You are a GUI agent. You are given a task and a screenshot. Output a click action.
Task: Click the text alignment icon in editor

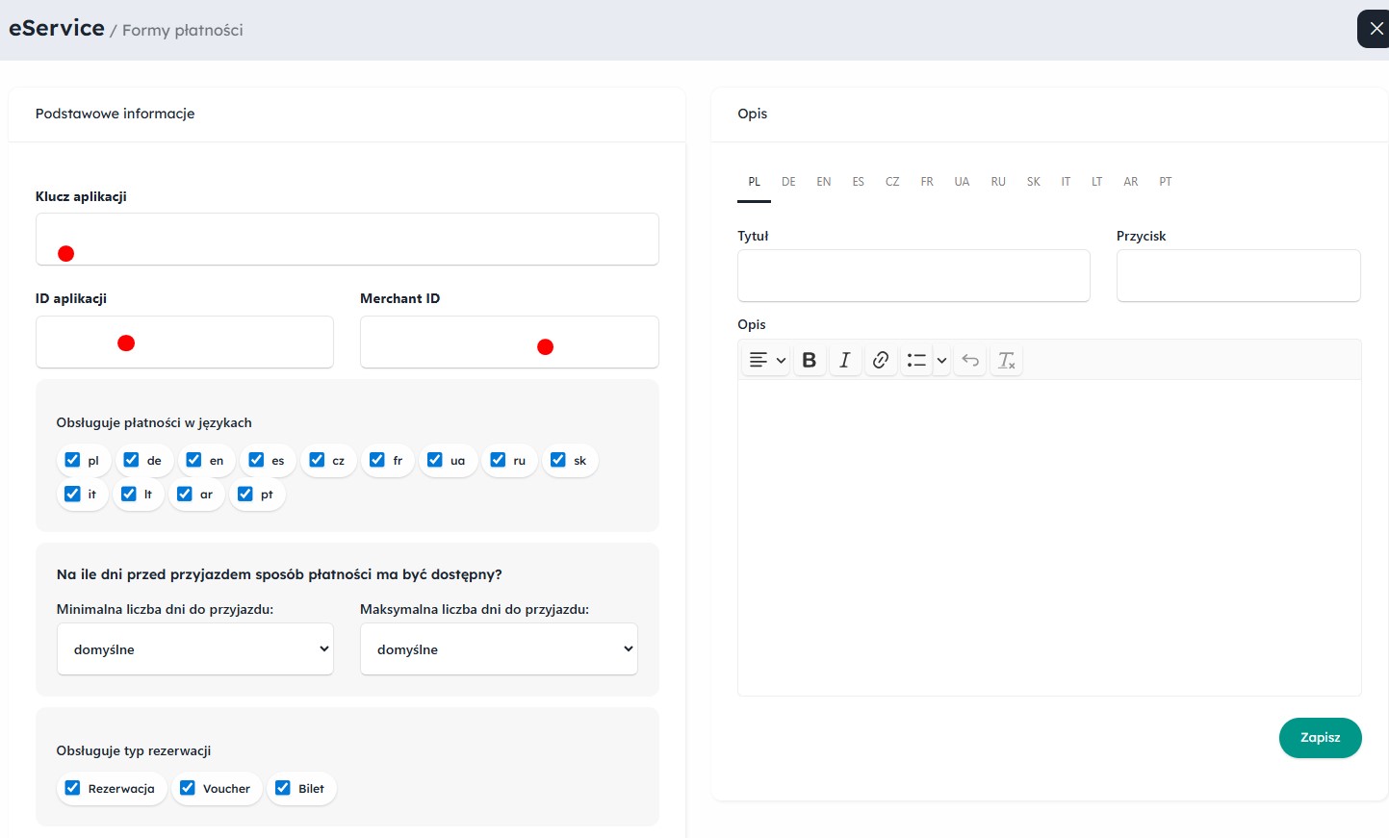pos(759,360)
